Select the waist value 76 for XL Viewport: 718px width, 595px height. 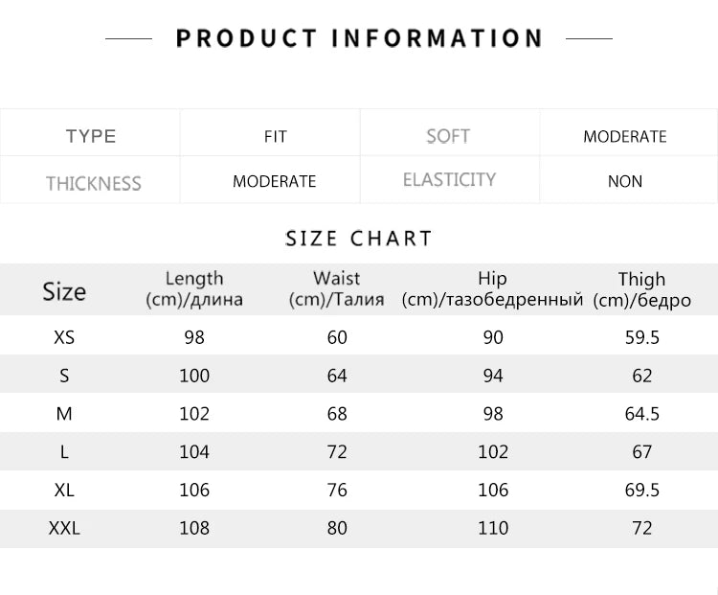click(x=337, y=490)
